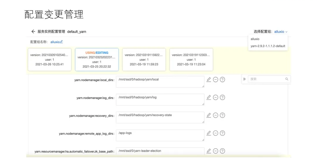The image size is (317, 158).
Task: Choose alluxio from config group list
Action: pos(255,39)
